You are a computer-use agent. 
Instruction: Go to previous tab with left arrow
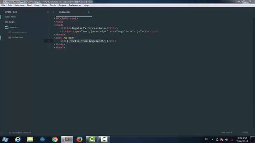(x=48, y=12)
